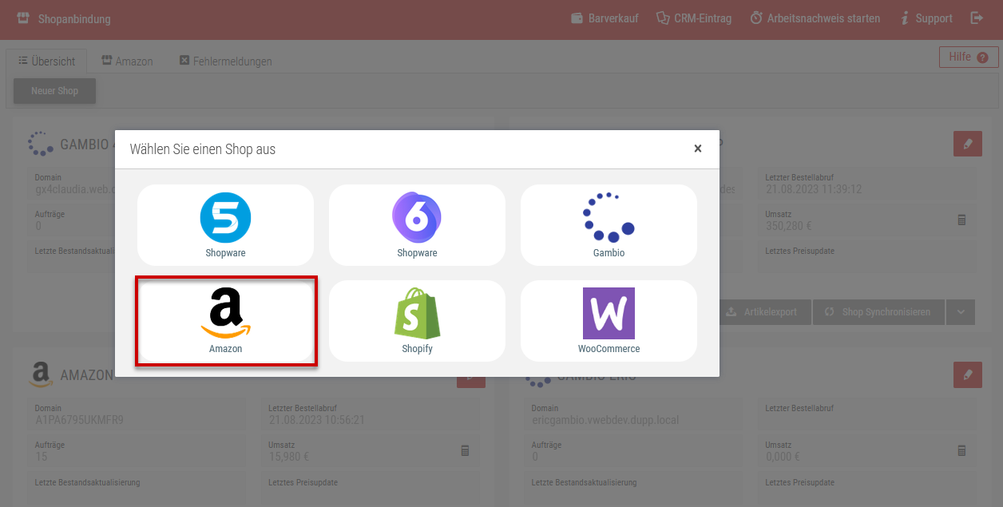Switch to the Amazon tab
This screenshot has height=507, width=1003.
click(127, 61)
